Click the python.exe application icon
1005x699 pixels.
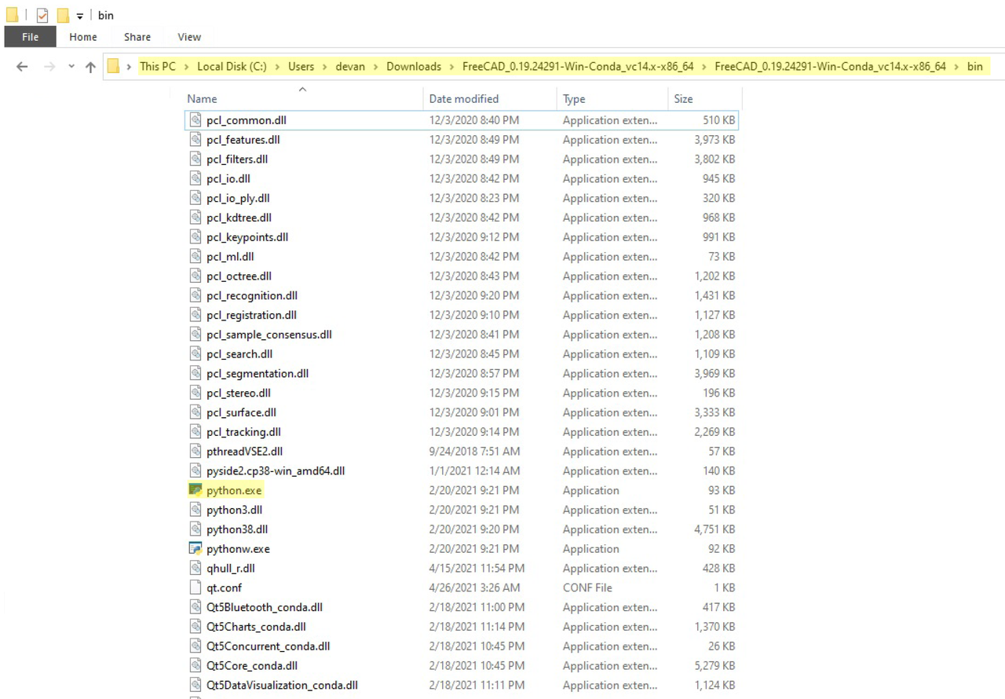pyautogui.click(x=196, y=490)
